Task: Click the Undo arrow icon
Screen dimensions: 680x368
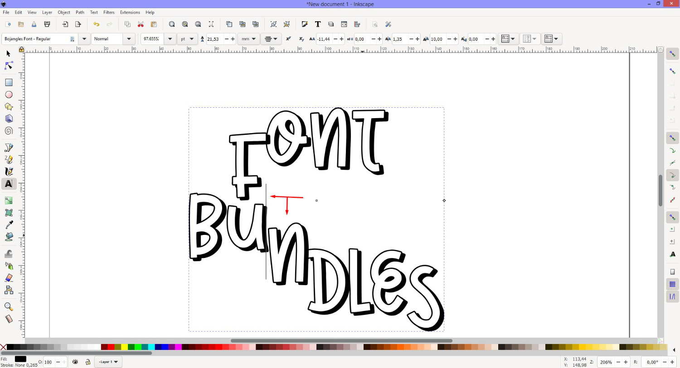Action: 96,24
